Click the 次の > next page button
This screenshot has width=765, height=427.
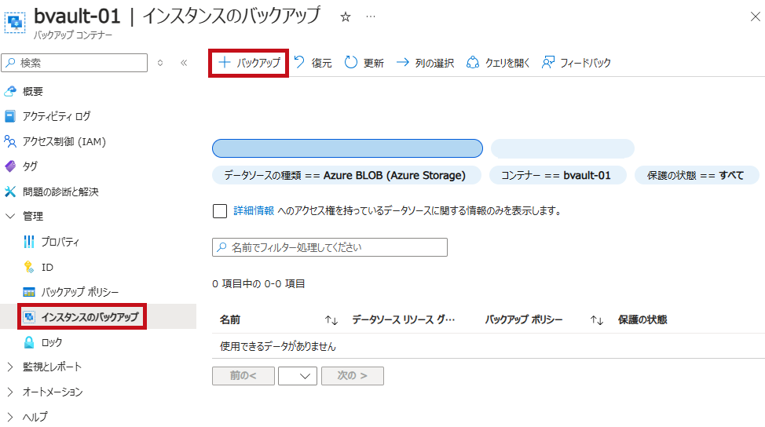pyautogui.click(x=352, y=376)
